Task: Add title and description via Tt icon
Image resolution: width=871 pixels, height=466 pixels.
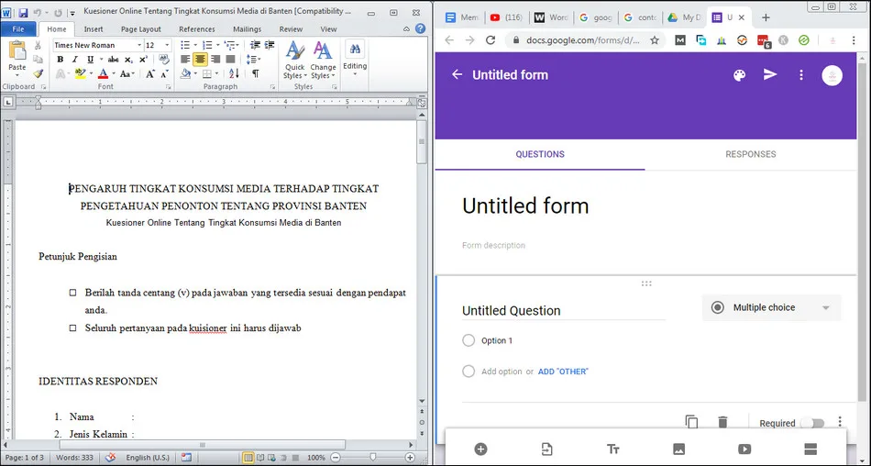Action: (x=612, y=449)
